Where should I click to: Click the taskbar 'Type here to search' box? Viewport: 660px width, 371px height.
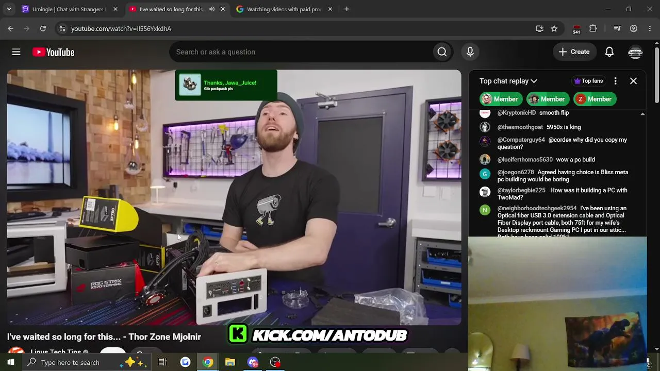pos(88,362)
